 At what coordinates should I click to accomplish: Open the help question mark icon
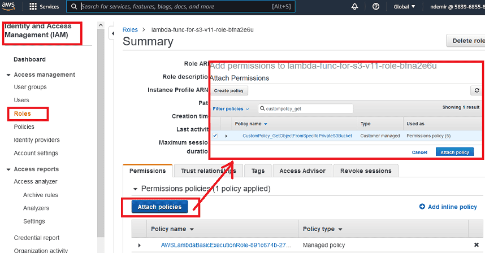point(376,7)
